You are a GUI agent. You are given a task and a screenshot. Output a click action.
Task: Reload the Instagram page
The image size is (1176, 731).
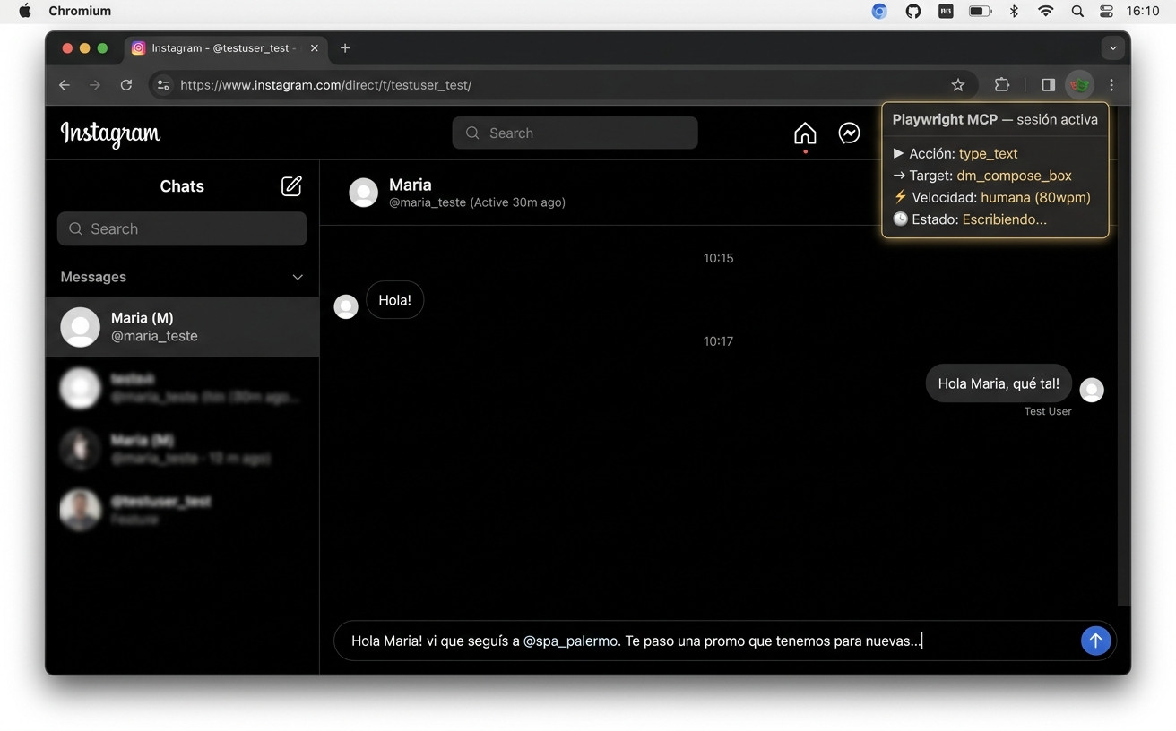[x=126, y=85]
